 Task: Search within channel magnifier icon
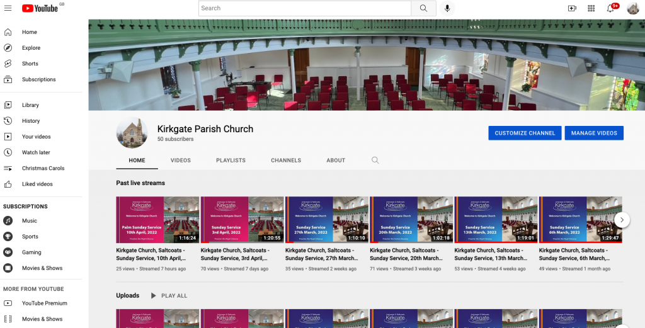[375, 161]
